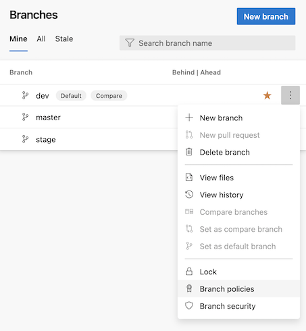Click the View files document icon
The height and width of the screenshot is (331, 306).
pyautogui.click(x=189, y=178)
